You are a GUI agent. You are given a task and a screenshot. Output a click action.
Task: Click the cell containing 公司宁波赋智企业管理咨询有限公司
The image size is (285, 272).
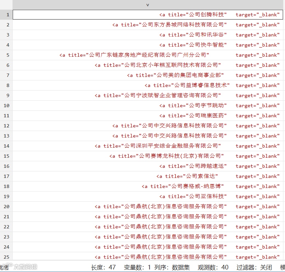pyautogui.click(x=148, y=95)
